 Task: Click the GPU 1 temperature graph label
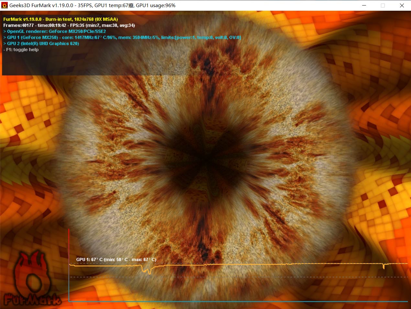tap(116, 259)
